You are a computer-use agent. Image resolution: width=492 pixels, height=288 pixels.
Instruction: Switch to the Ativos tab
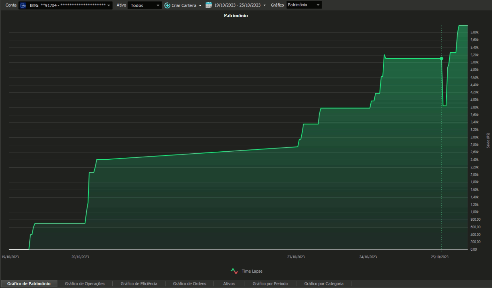(x=229, y=284)
